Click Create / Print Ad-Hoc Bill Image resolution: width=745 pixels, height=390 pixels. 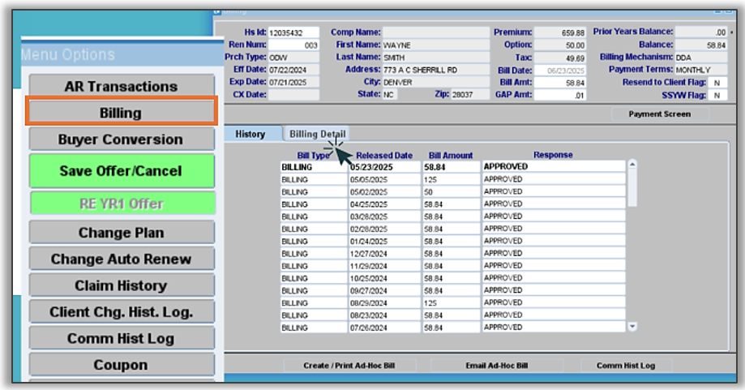[x=349, y=366]
